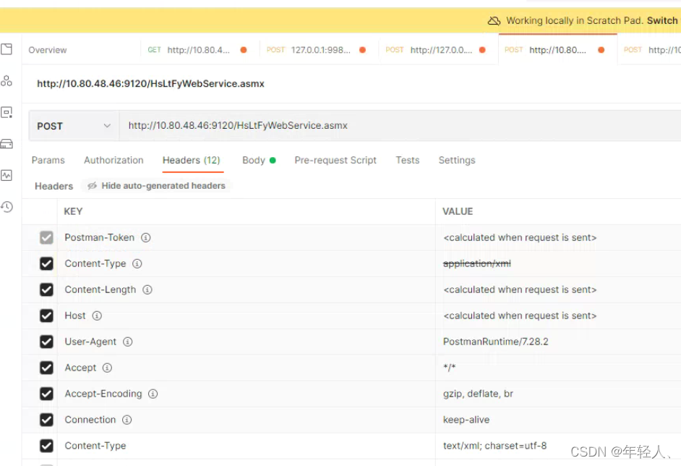The width and height of the screenshot is (681, 466).
Task: Open the Collections sidebar icon
Action: [x=8, y=49]
